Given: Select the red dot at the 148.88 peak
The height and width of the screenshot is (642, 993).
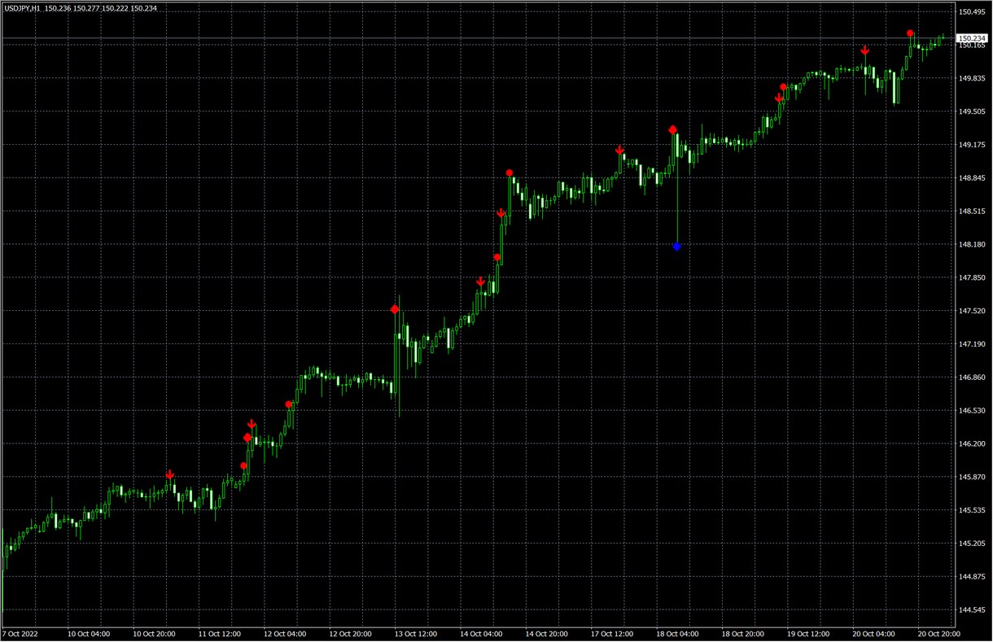Looking at the screenshot, I should 510,173.
